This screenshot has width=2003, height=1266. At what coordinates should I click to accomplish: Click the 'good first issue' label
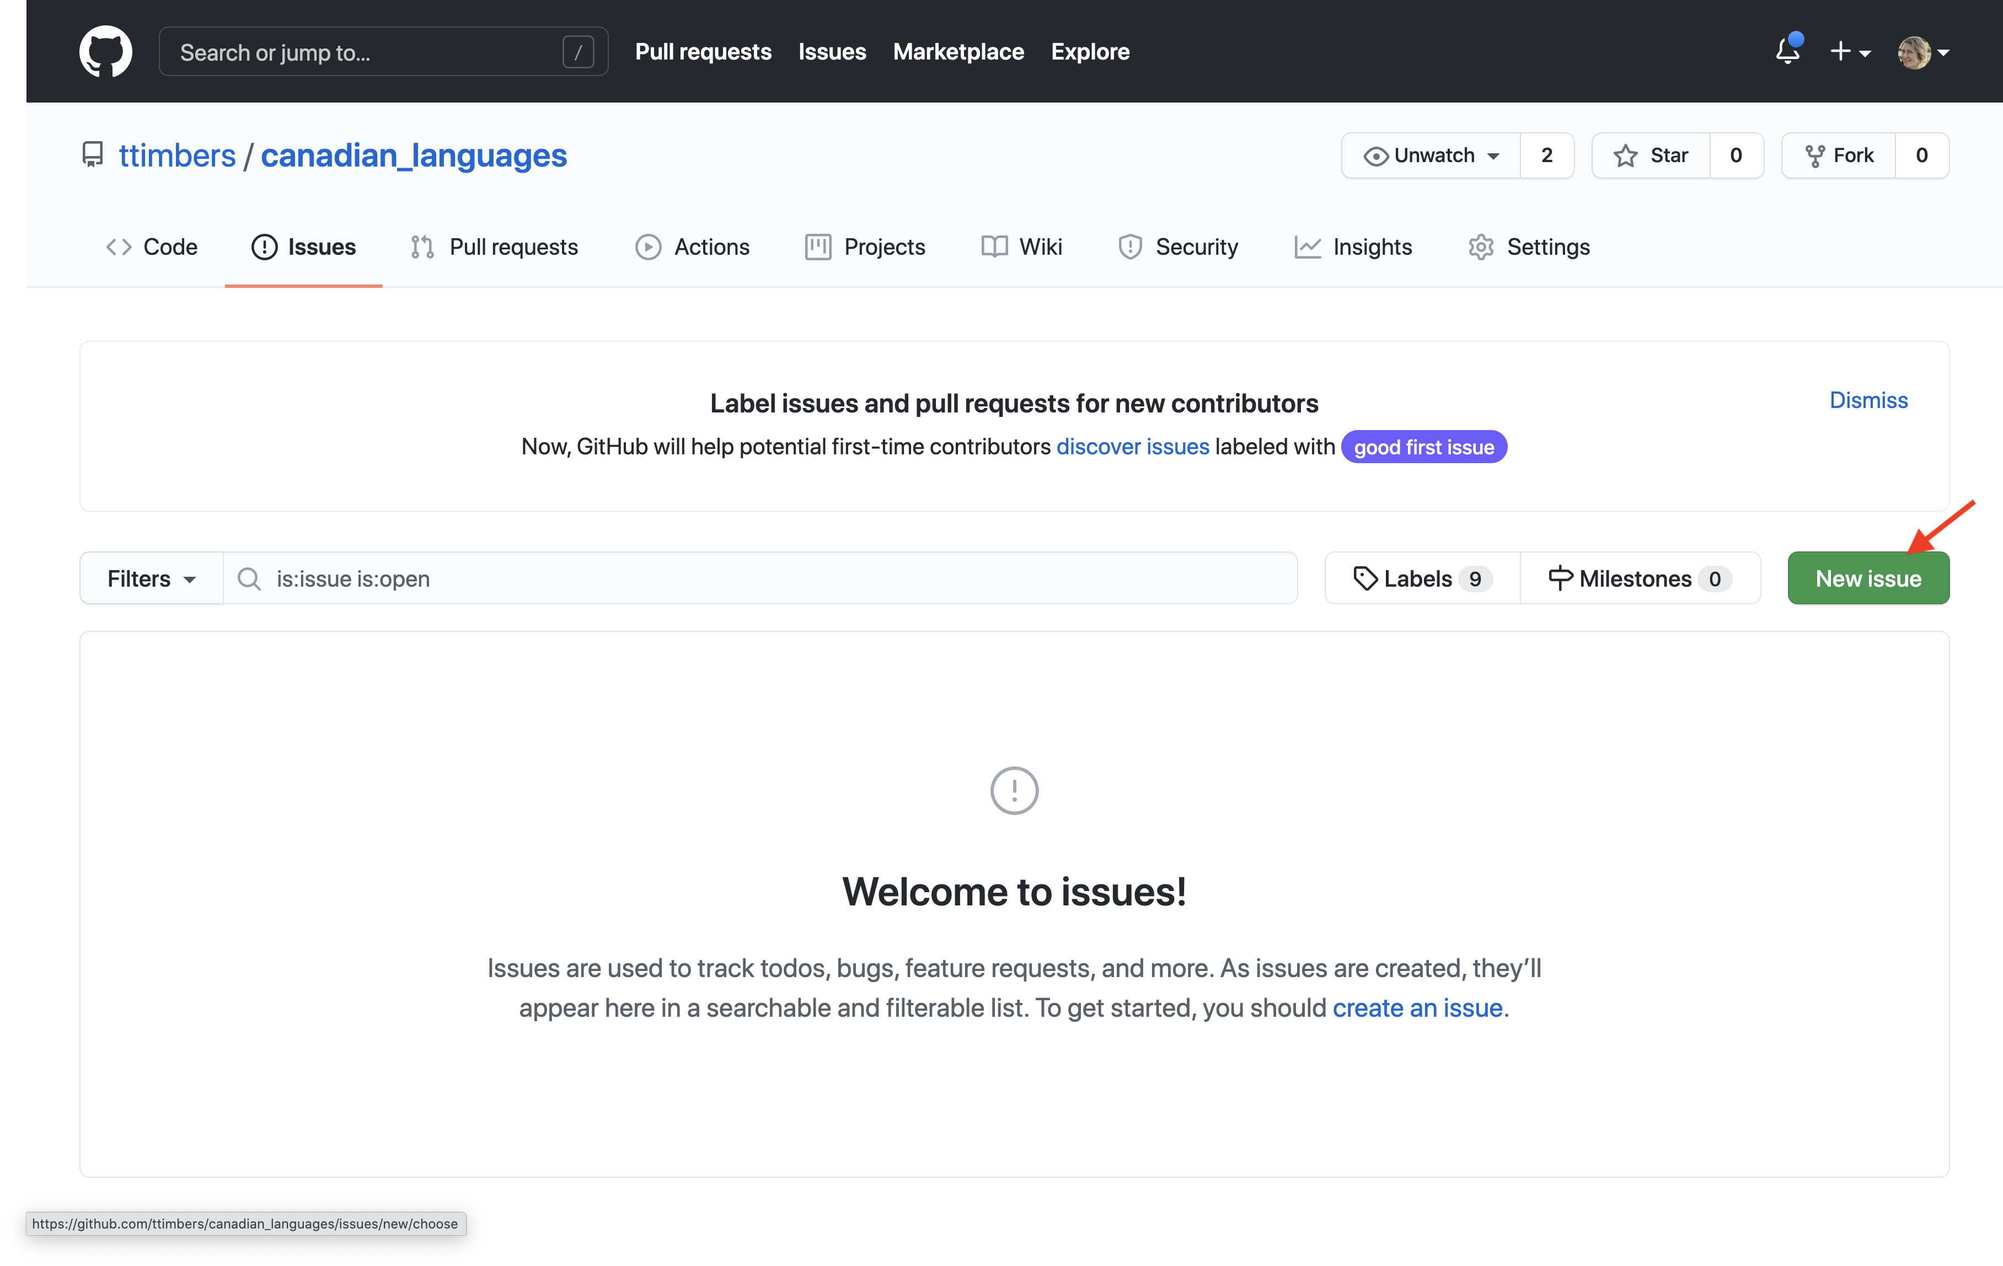[1423, 447]
